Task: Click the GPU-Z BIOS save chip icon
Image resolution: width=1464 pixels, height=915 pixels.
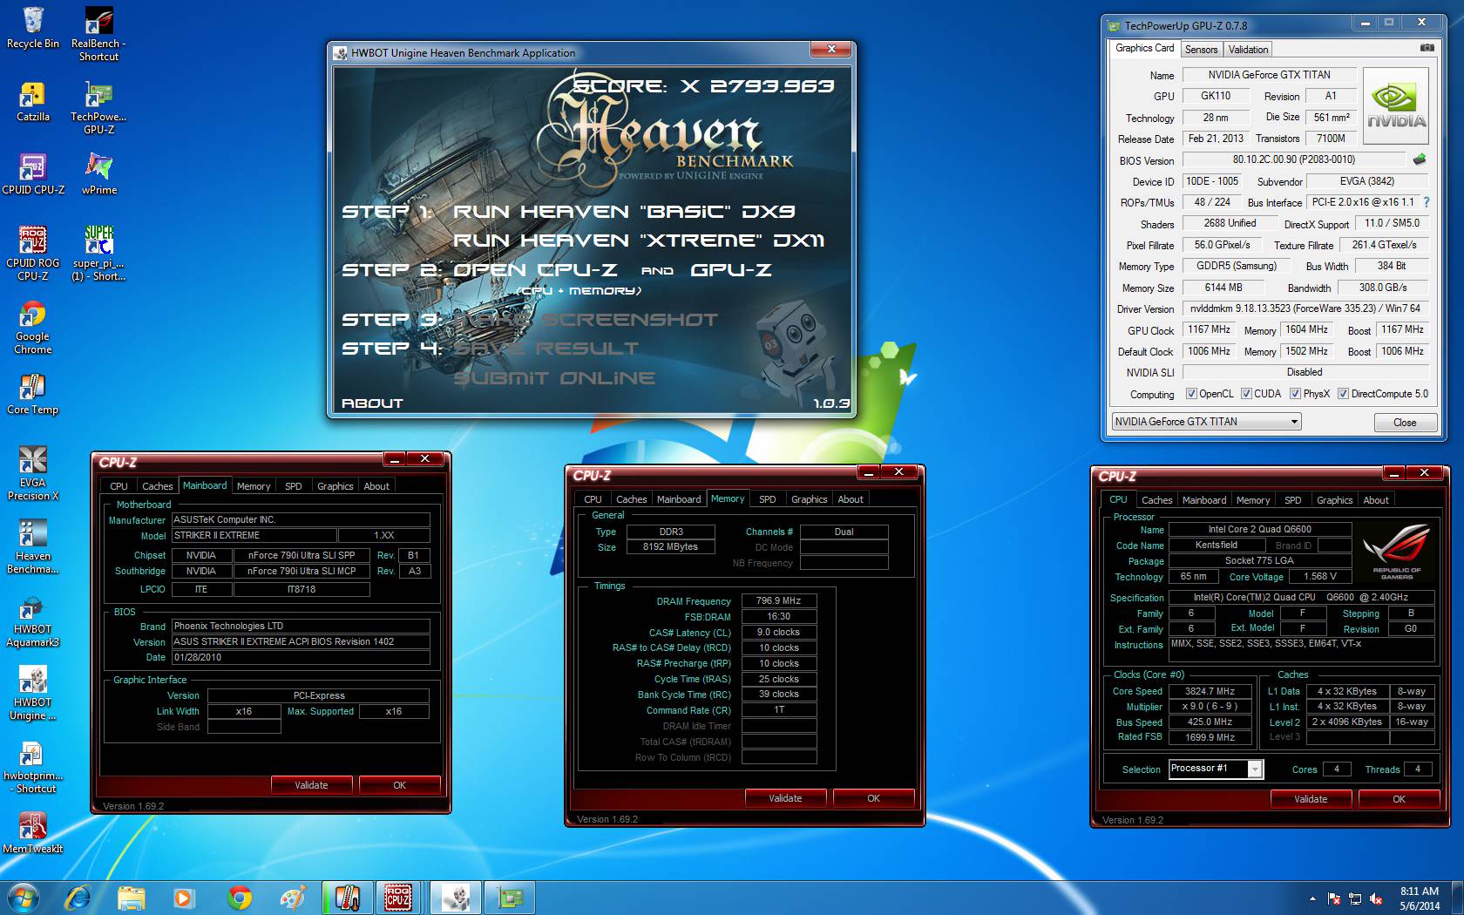Action: coord(1420,159)
